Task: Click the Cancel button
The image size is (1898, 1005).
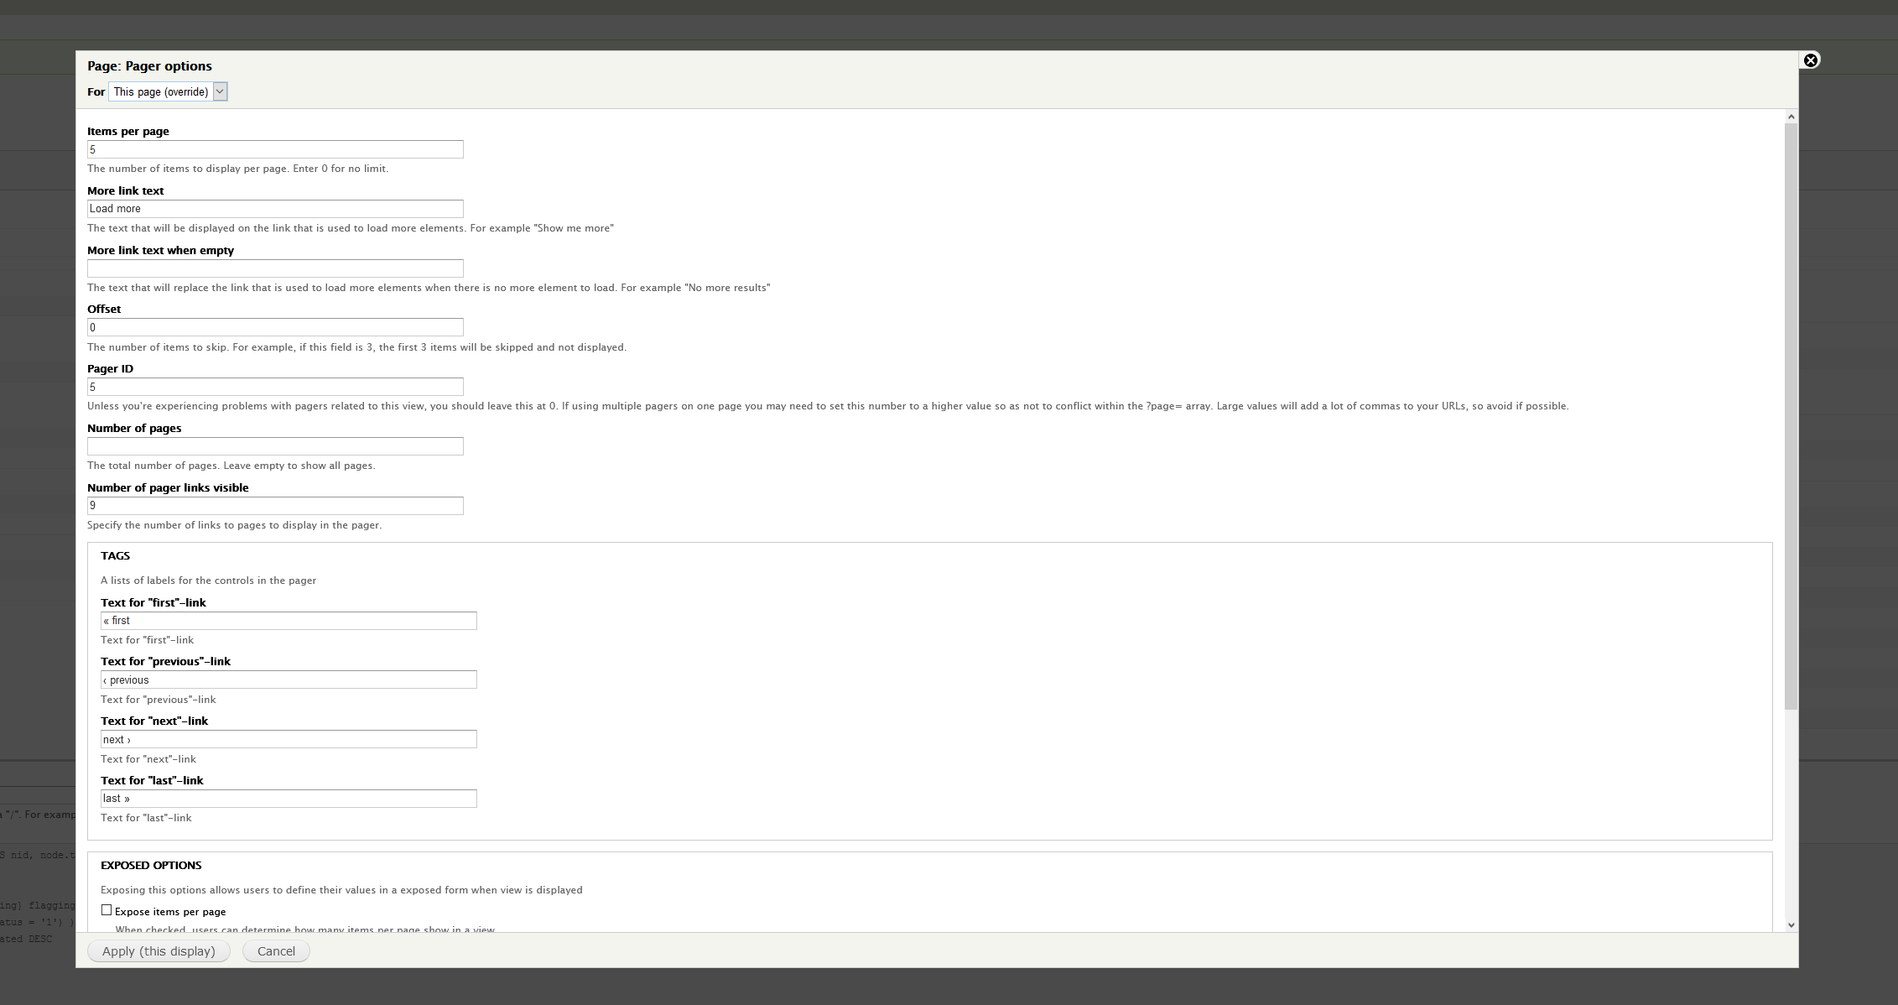Action: tap(275, 951)
